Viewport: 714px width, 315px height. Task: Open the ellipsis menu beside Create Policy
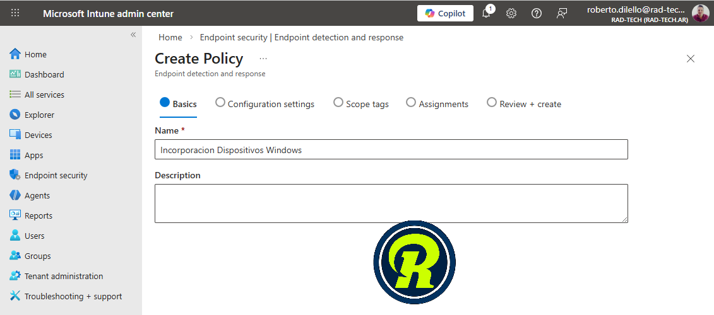tap(263, 59)
